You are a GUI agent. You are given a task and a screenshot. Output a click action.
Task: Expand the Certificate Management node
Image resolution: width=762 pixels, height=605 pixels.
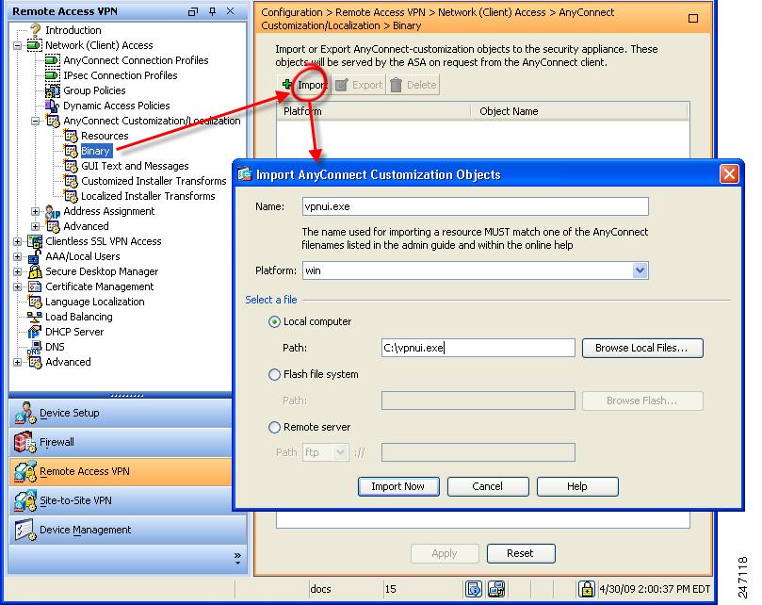[18, 286]
